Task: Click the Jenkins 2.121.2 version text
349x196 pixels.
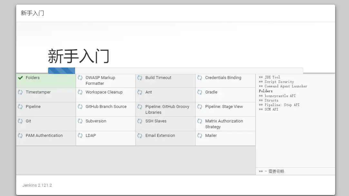Action: point(37,185)
